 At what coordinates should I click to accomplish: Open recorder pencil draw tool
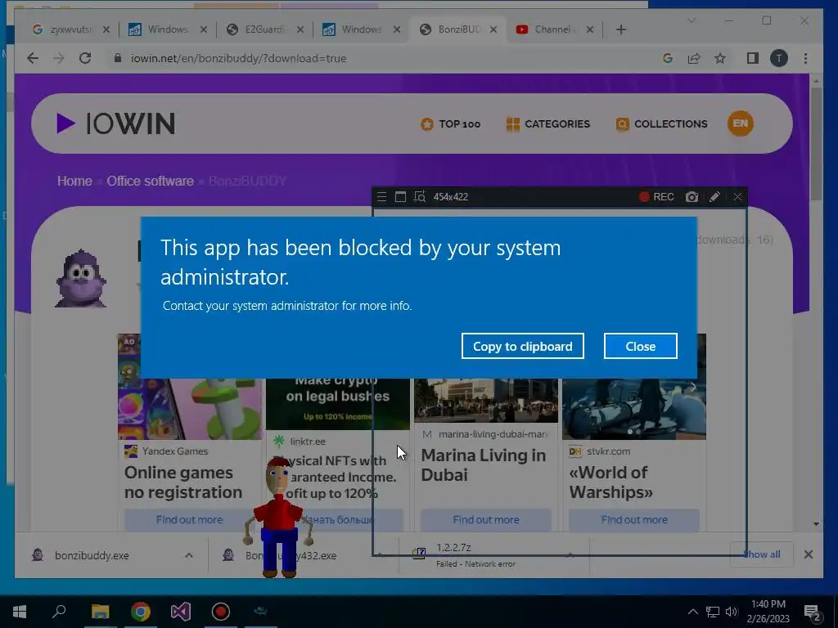714,196
